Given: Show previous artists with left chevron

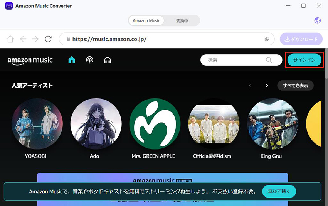Looking at the screenshot, I should (250, 85).
